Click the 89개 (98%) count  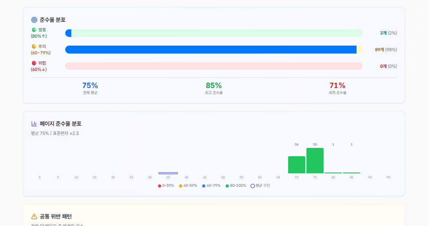(x=386, y=50)
